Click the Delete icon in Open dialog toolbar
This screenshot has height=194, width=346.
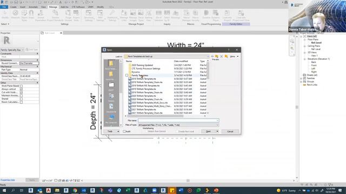pos(222,57)
